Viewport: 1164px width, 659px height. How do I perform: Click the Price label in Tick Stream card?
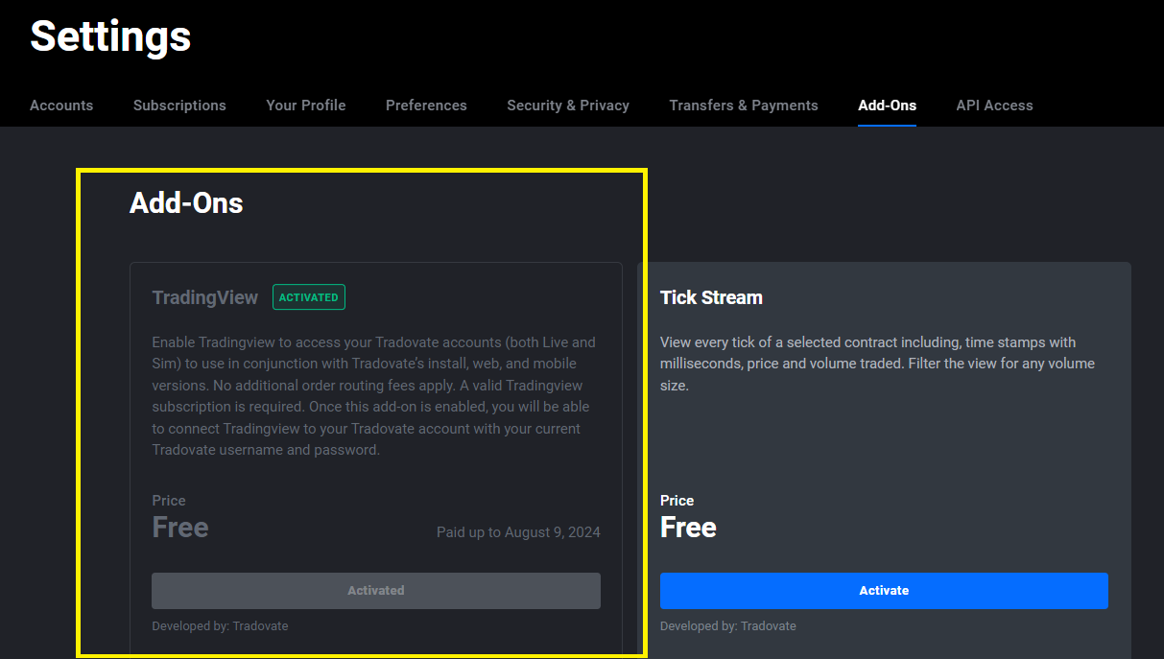pyautogui.click(x=677, y=501)
